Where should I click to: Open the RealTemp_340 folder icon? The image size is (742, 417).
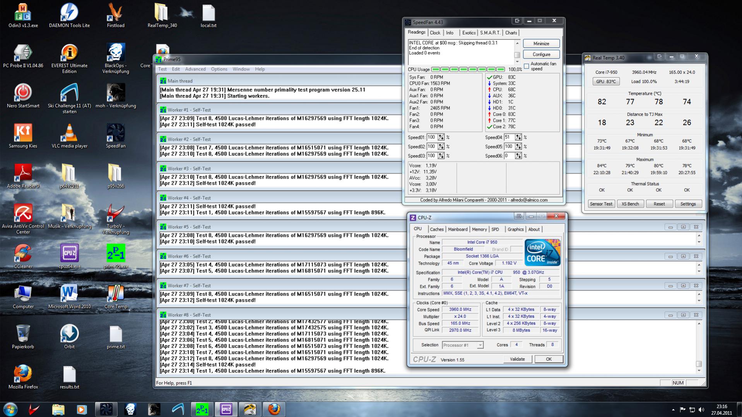162,15
